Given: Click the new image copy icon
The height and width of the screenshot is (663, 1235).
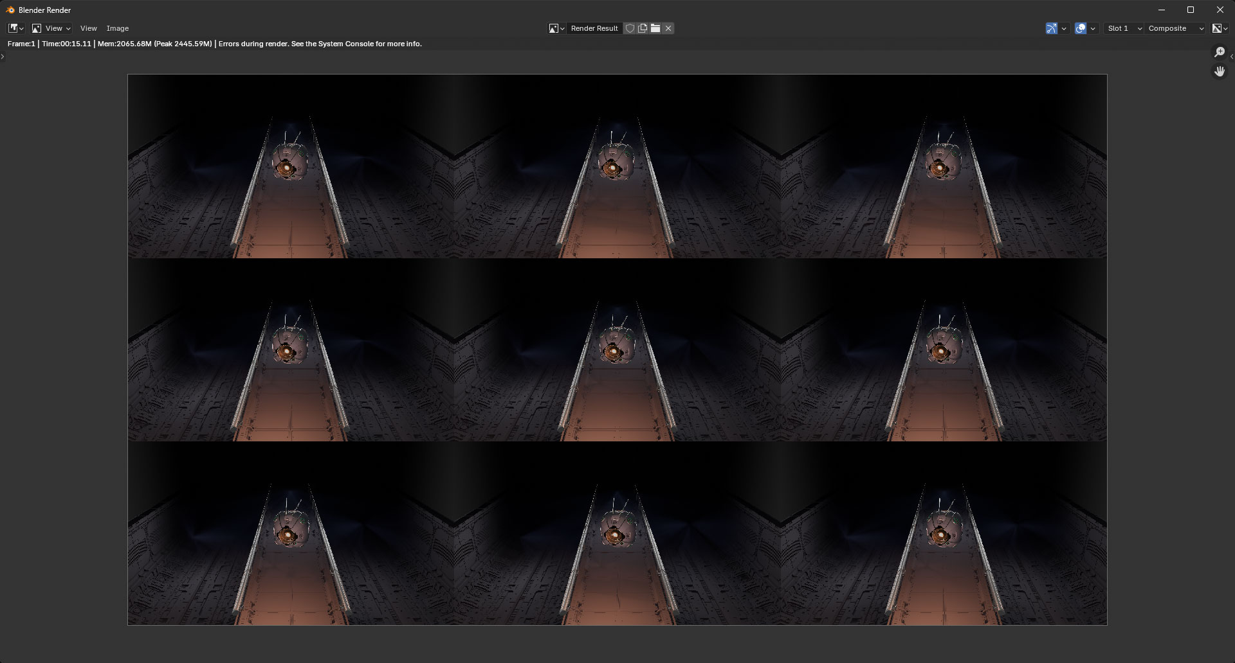Looking at the screenshot, I should point(643,28).
